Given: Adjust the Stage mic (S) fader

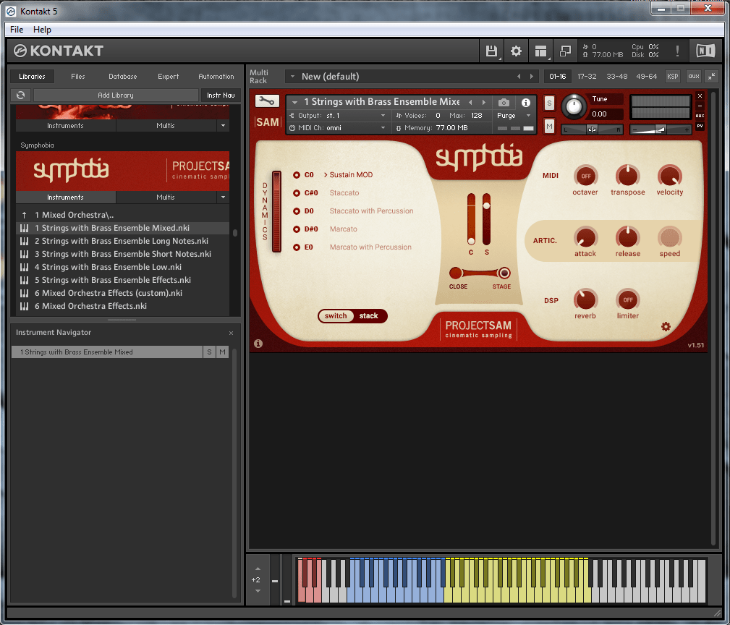Looking at the screenshot, I should 486,218.
